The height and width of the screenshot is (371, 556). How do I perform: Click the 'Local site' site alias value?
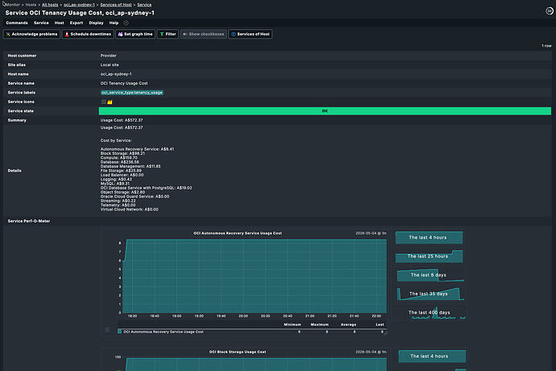point(110,65)
